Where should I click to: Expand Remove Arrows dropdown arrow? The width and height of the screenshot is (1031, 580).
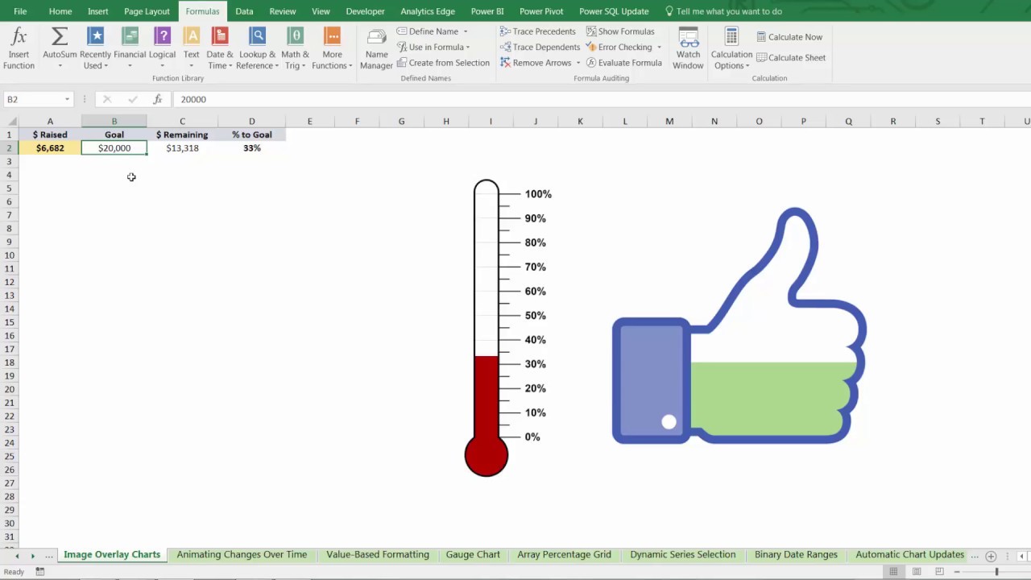[x=578, y=63]
